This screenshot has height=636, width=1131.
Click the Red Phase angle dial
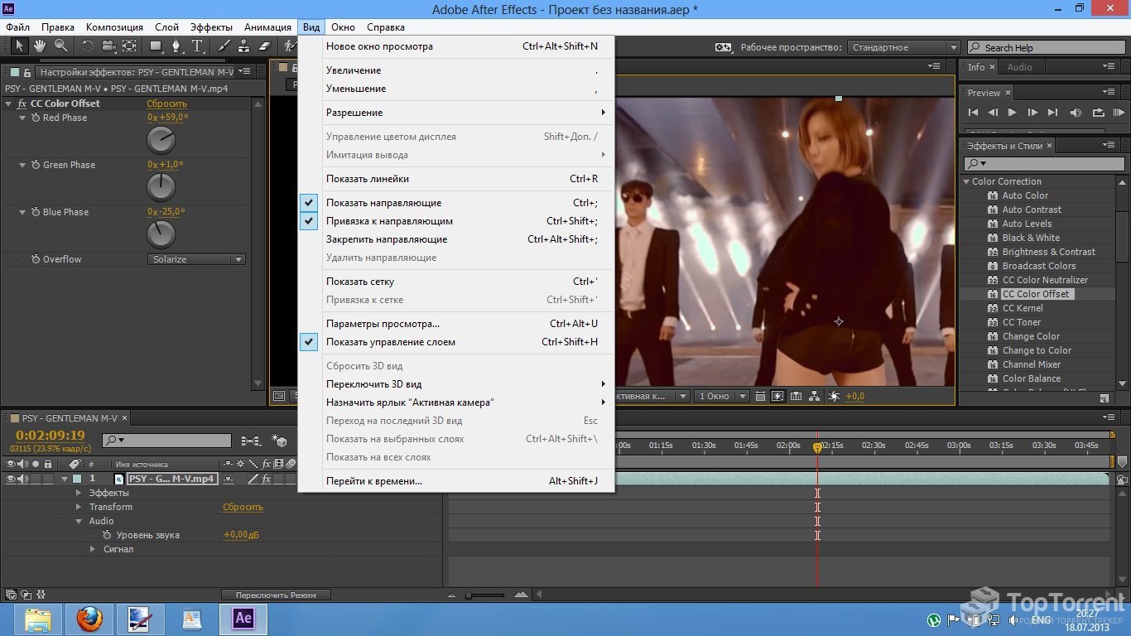pos(161,141)
